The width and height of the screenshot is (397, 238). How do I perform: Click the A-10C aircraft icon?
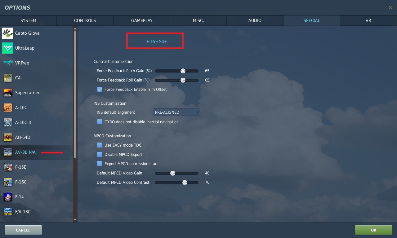coord(8,108)
